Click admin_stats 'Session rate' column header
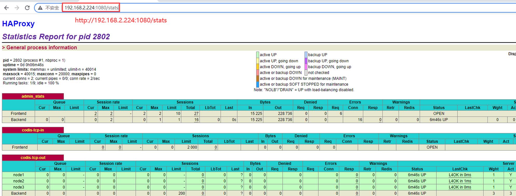This screenshot has width=516, height=196. point(108,102)
